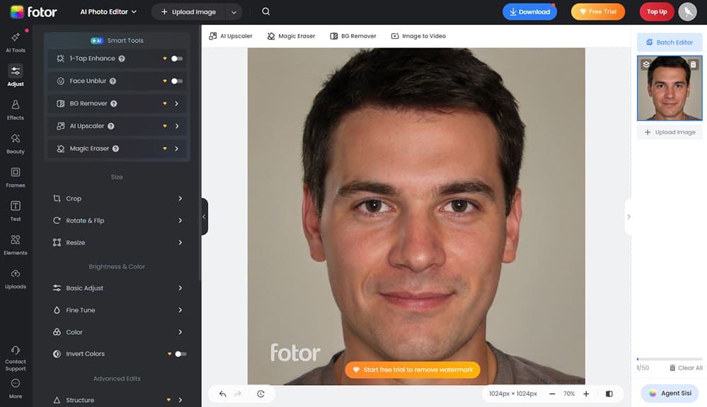
Task: Enable the Face Unblur toggle
Action: click(177, 81)
